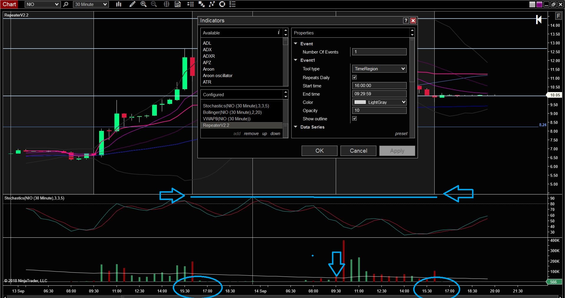Select RepeaterV2.2 in Configured list

coord(241,125)
